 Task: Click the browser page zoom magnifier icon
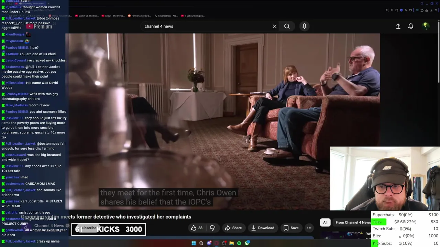(x=387, y=10)
